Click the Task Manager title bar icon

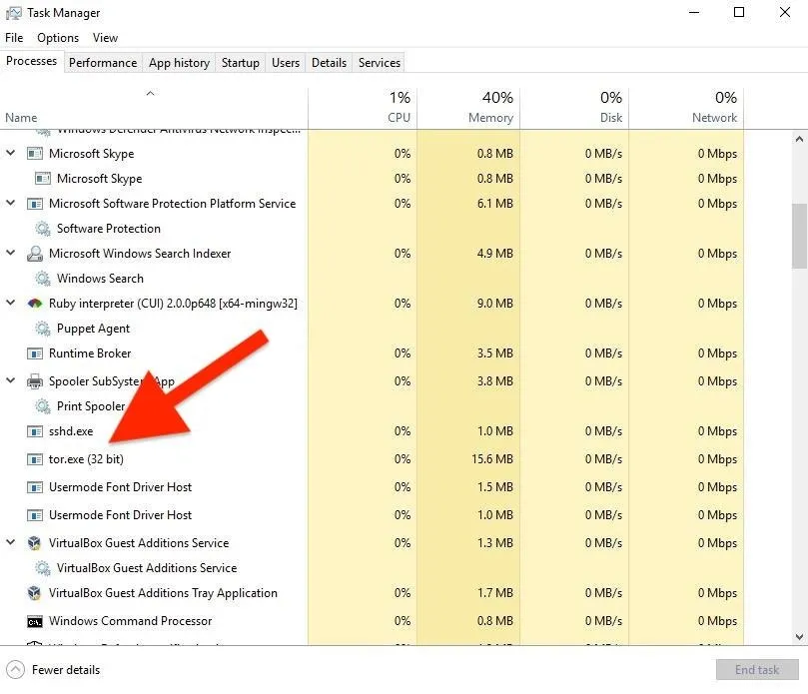pyautogui.click(x=13, y=13)
